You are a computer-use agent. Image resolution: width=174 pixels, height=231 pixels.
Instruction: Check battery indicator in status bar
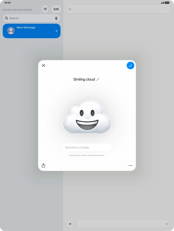point(167,3)
